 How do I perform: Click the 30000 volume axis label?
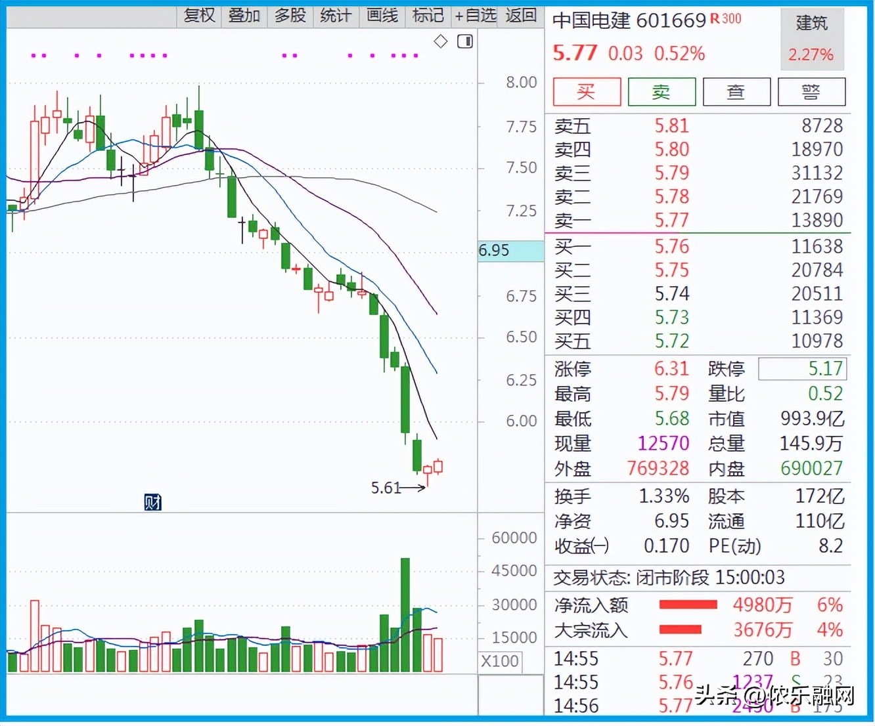coord(514,605)
